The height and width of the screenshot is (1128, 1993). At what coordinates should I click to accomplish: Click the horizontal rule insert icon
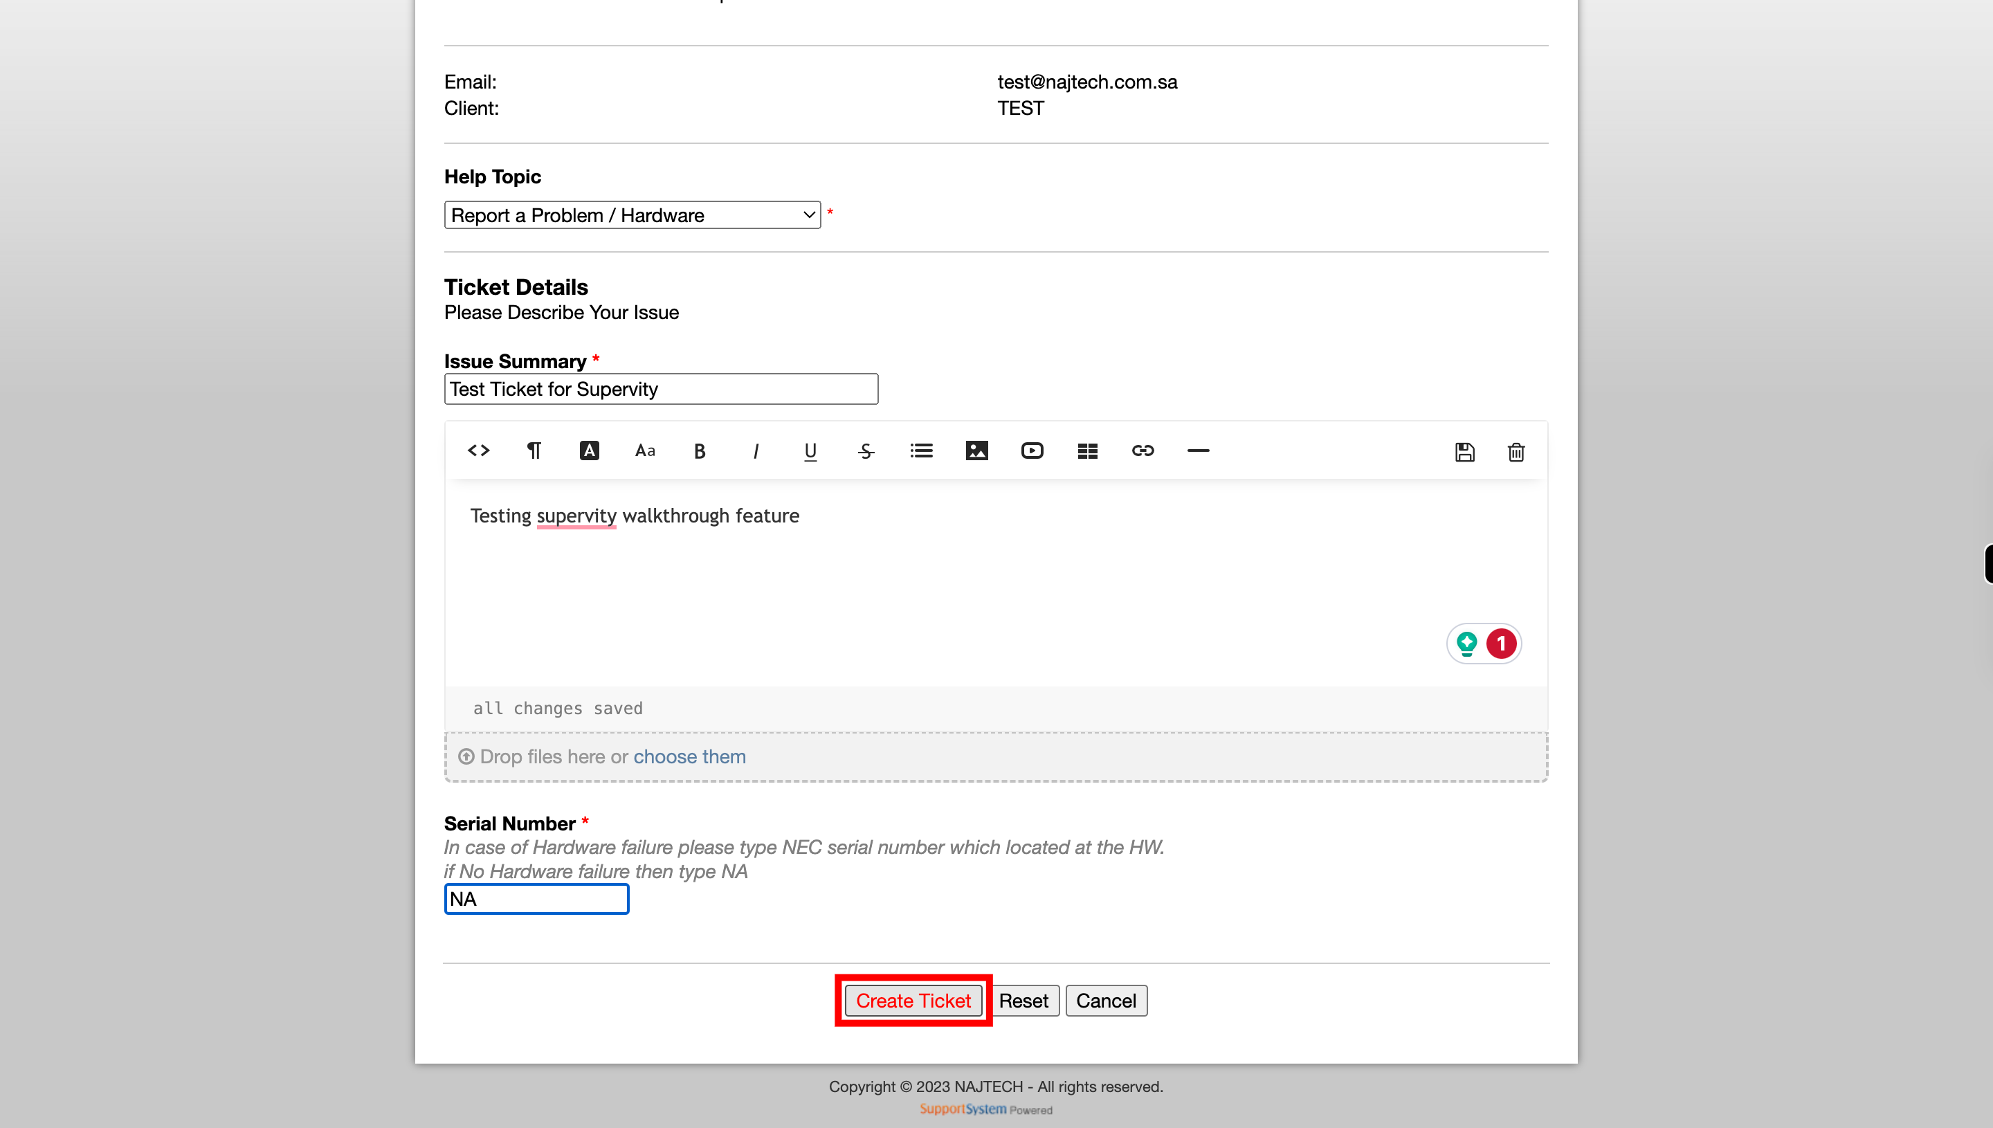point(1198,451)
